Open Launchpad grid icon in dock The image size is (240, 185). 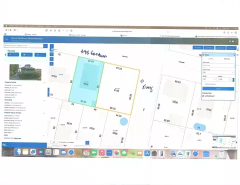tap(48, 152)
